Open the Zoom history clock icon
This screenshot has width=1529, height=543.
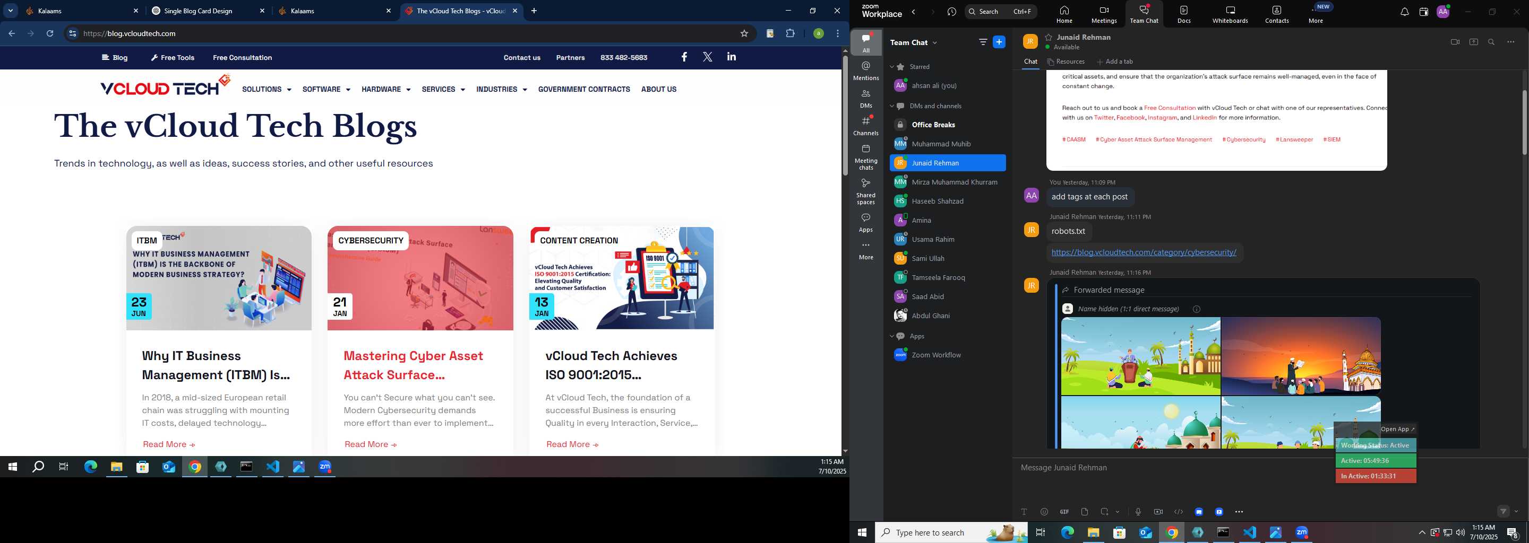point(952,12)
